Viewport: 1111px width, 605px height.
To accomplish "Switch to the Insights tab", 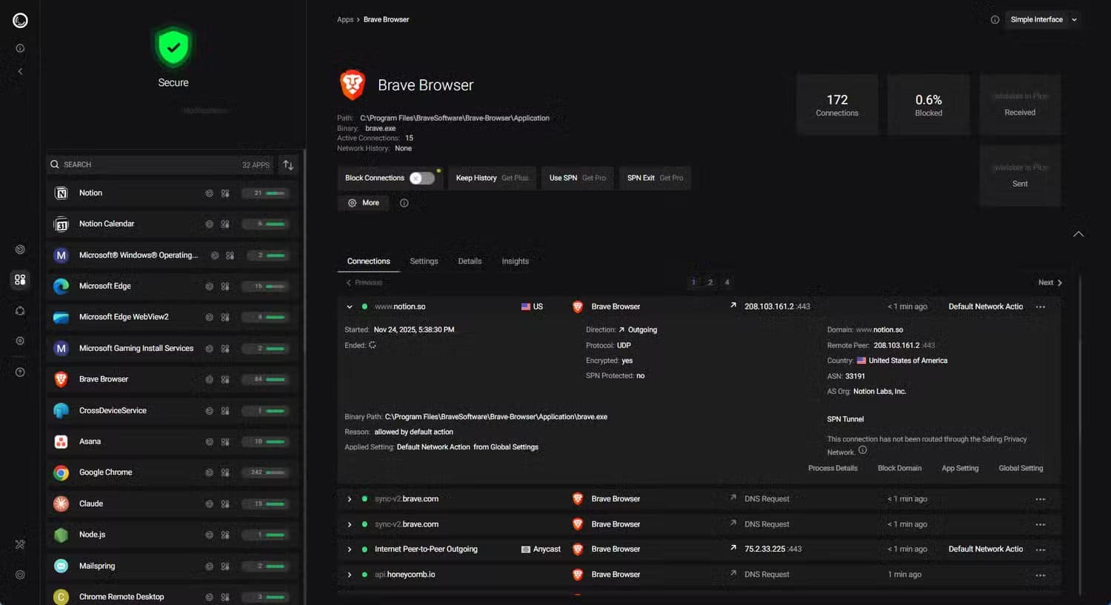I will (x=516, y=261).
